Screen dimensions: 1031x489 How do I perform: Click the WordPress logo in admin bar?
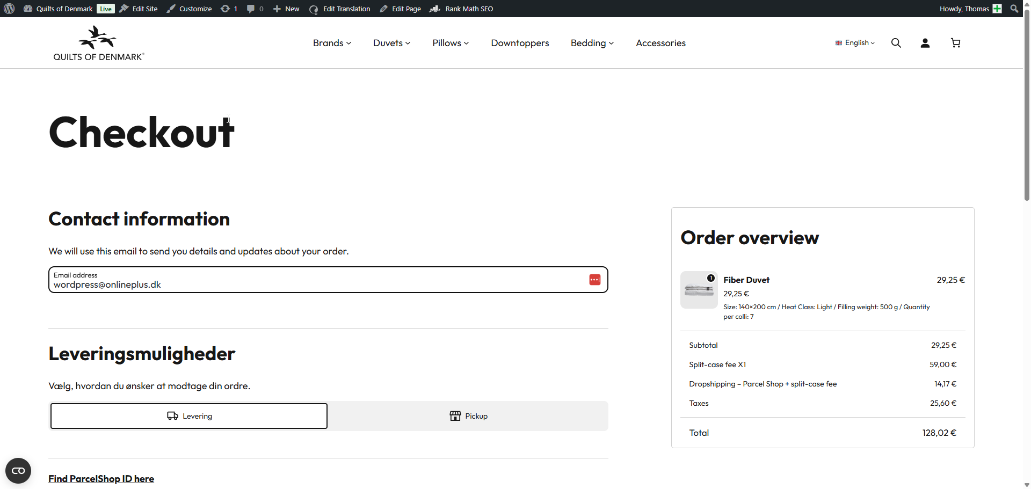[9, 9]
